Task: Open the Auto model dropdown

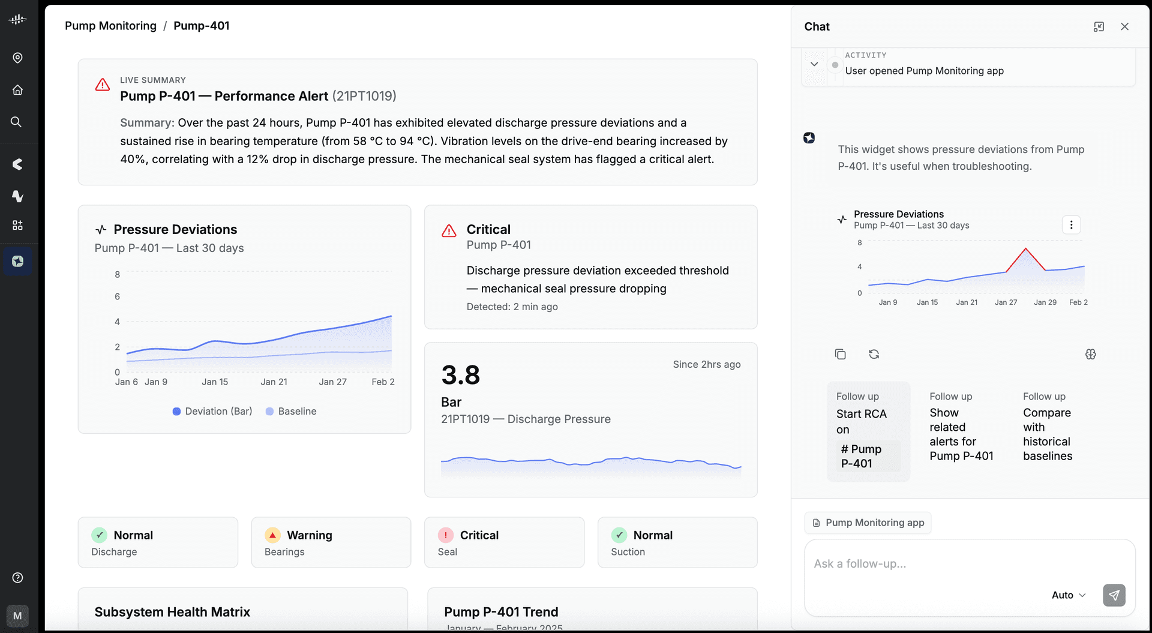Action: point(1069,595)
